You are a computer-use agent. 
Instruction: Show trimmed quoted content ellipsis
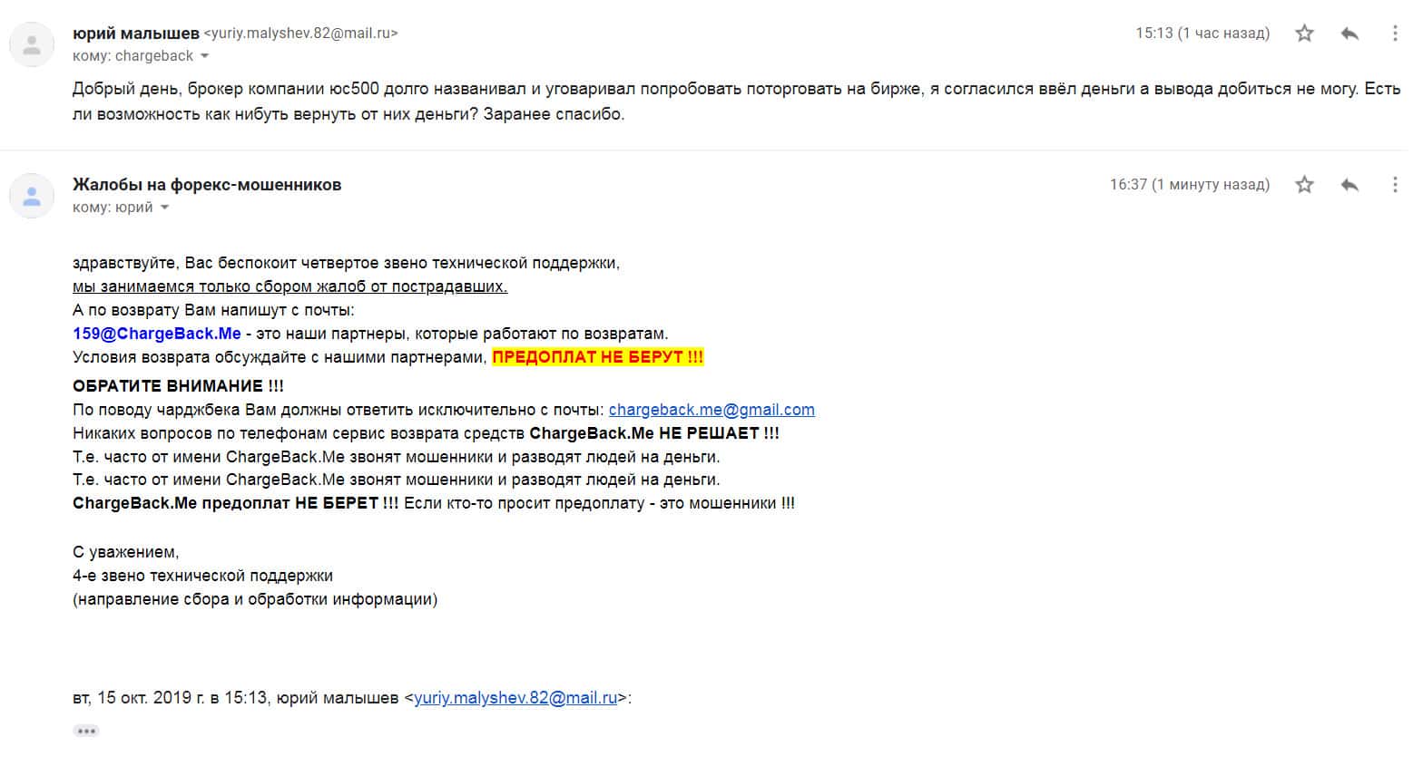[86, 731]
